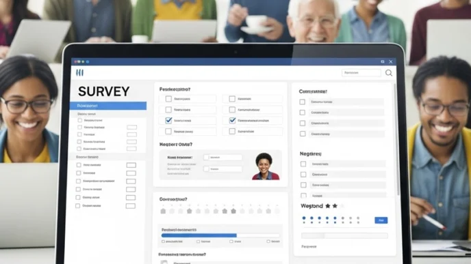Viewport: 471px width, 264px height.
Task: Click the first black star beside Wegtond
Action: 328,206
